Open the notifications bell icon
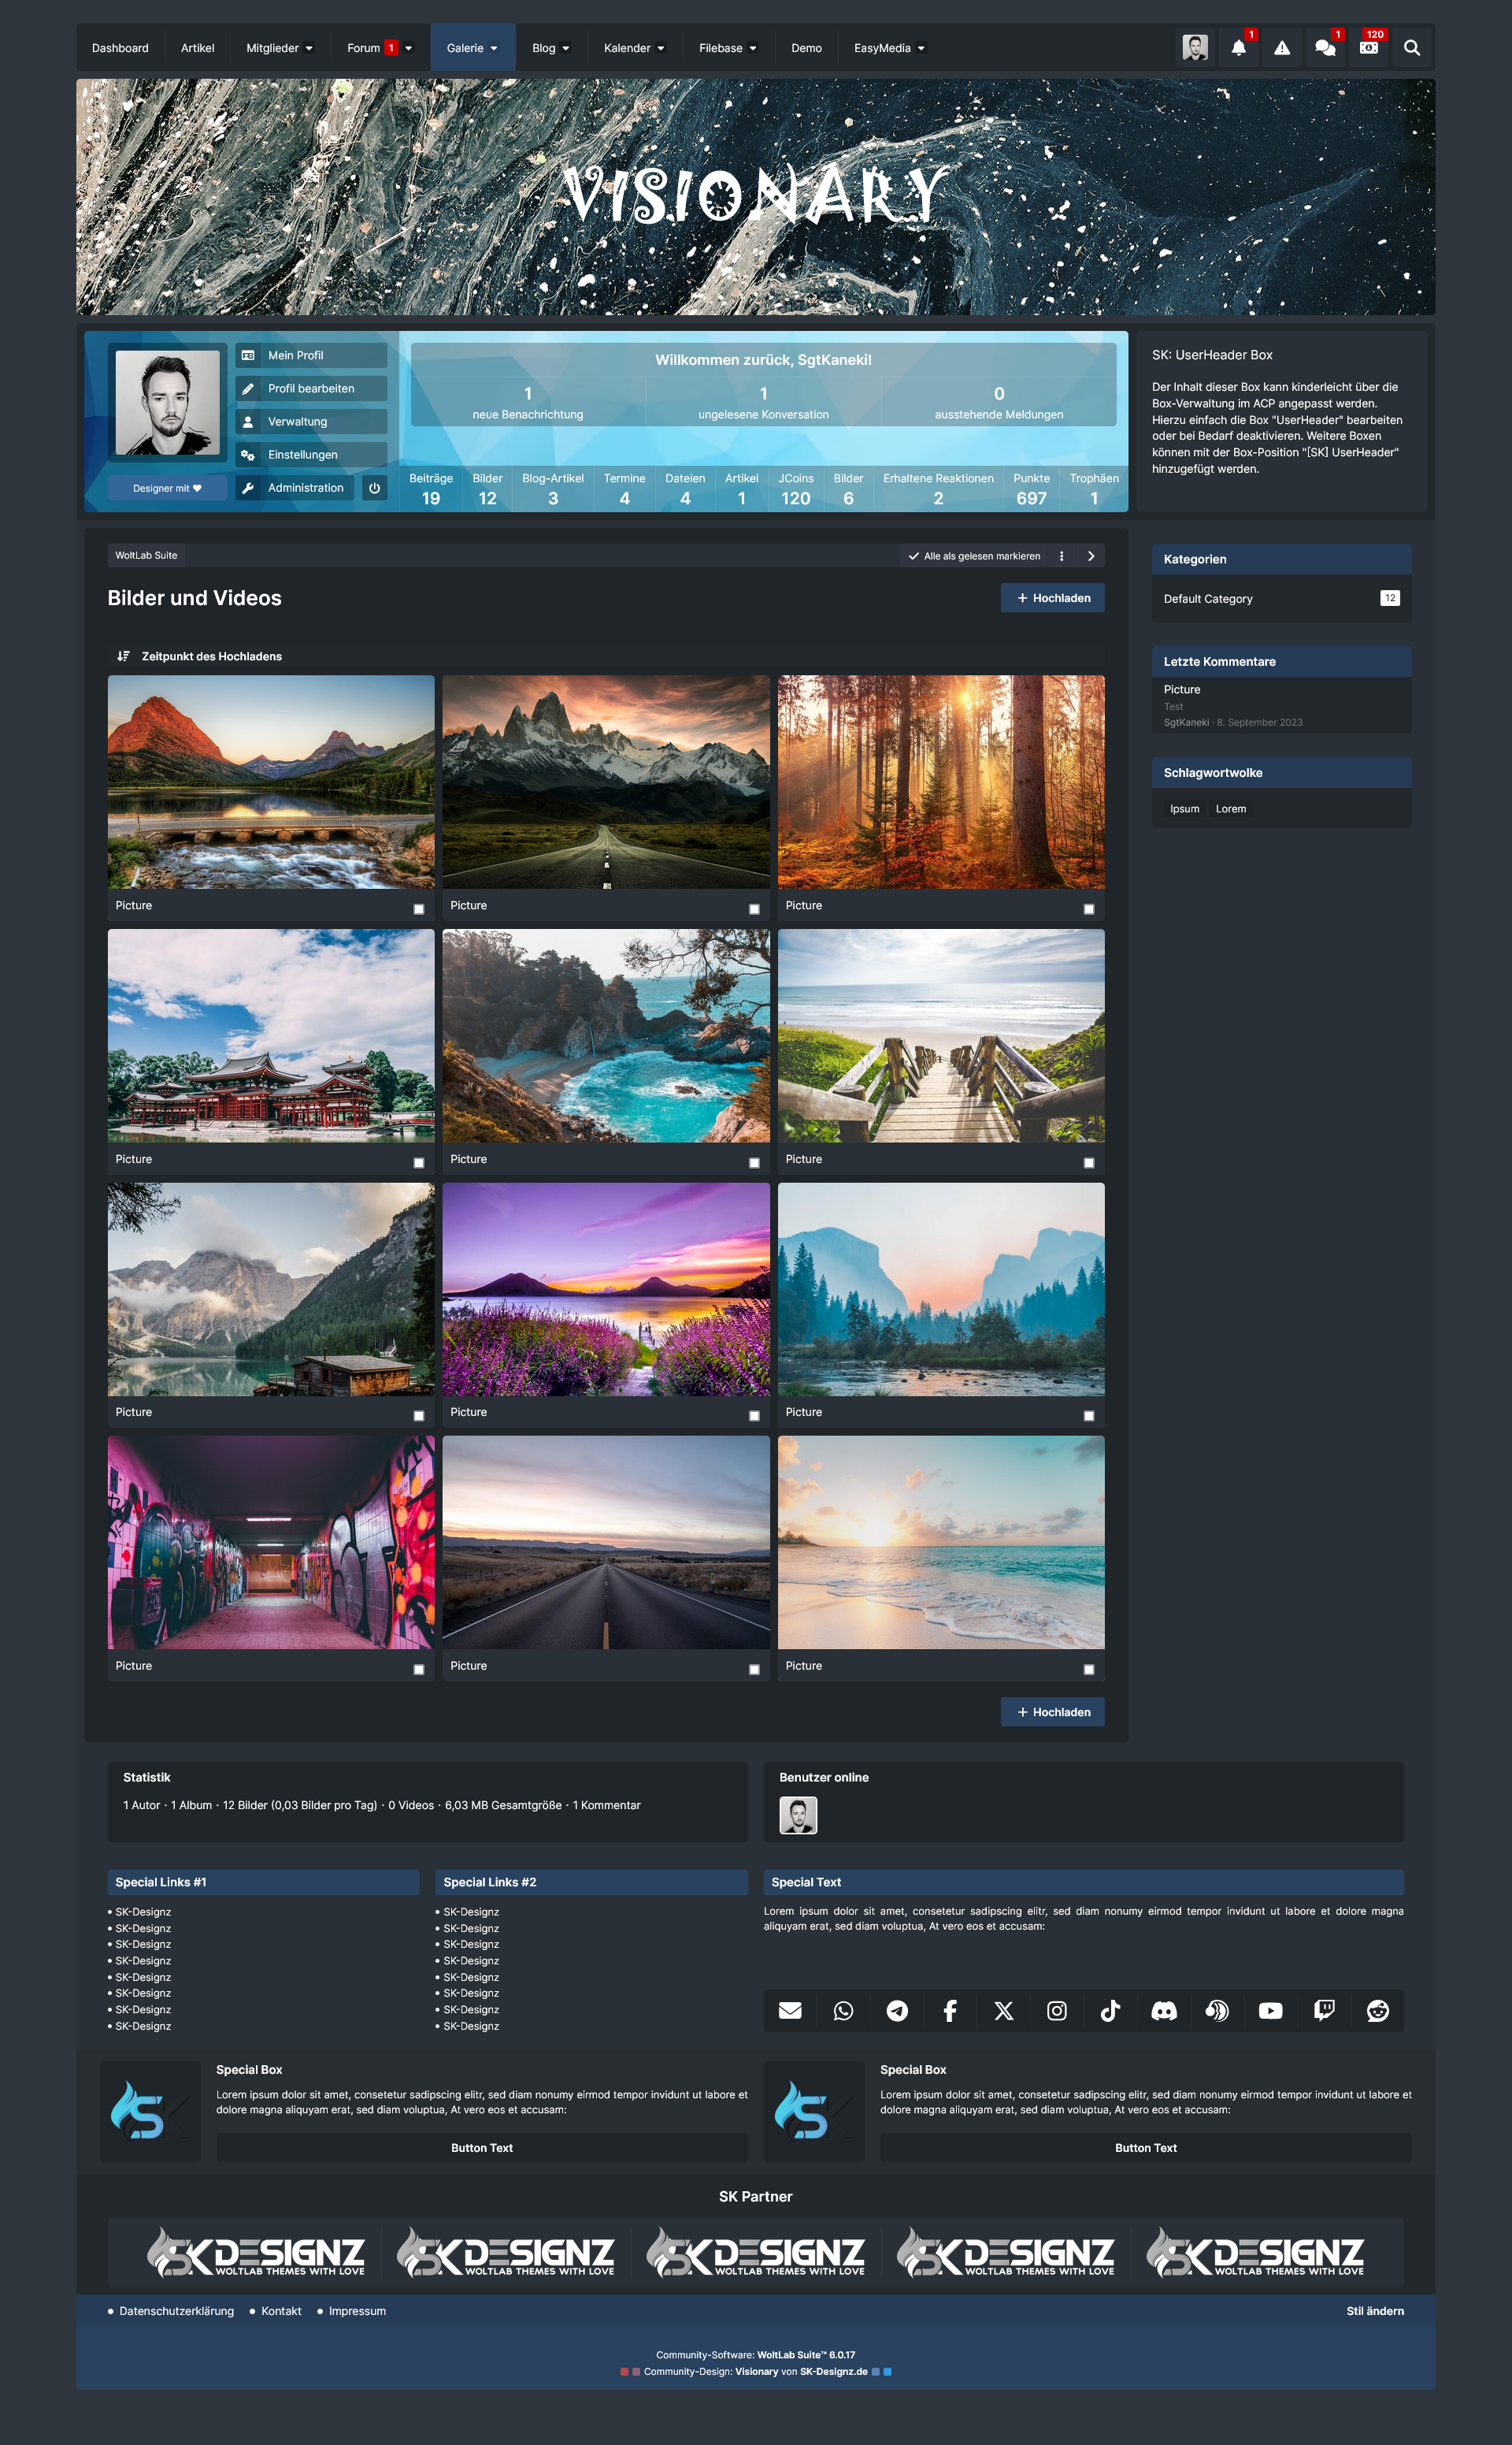This screenshot has height=2445, width=1512. (x=1238, y=48)
